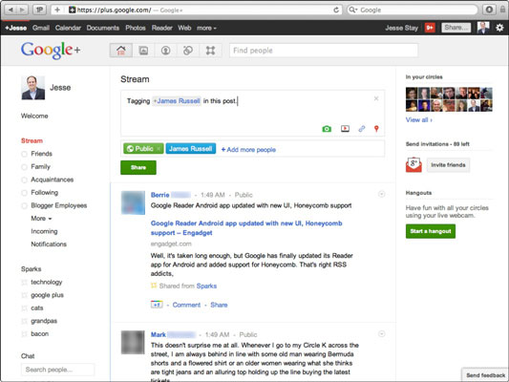Open the technology spark
Image resolution: width=509 pixels, height=382 pixels.
pos(46,282)
